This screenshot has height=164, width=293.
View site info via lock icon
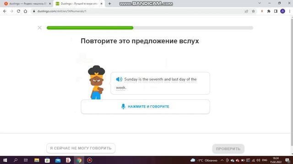[x=34, y=11]
